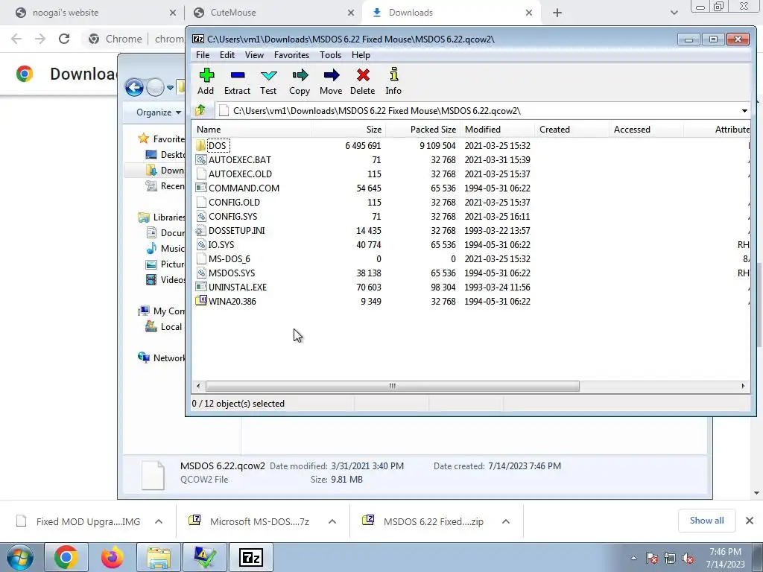Select the DOS folder icon
Image resolution: width=763 pixels, height=572 pixels.
200,145
